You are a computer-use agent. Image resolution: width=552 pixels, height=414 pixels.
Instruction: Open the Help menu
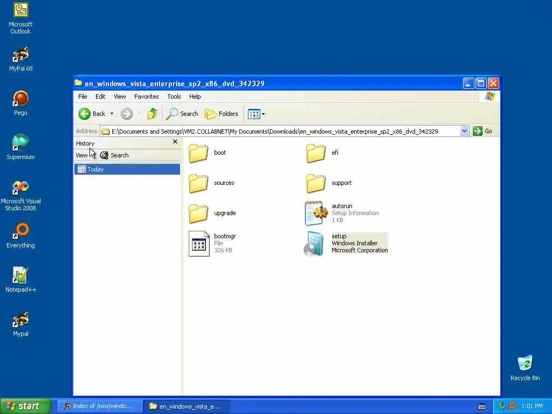195,96
